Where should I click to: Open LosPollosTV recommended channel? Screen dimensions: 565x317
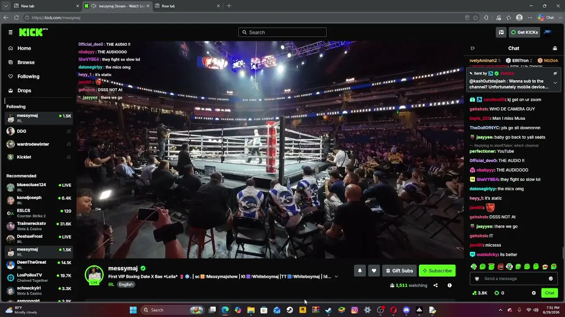point(39,277)
